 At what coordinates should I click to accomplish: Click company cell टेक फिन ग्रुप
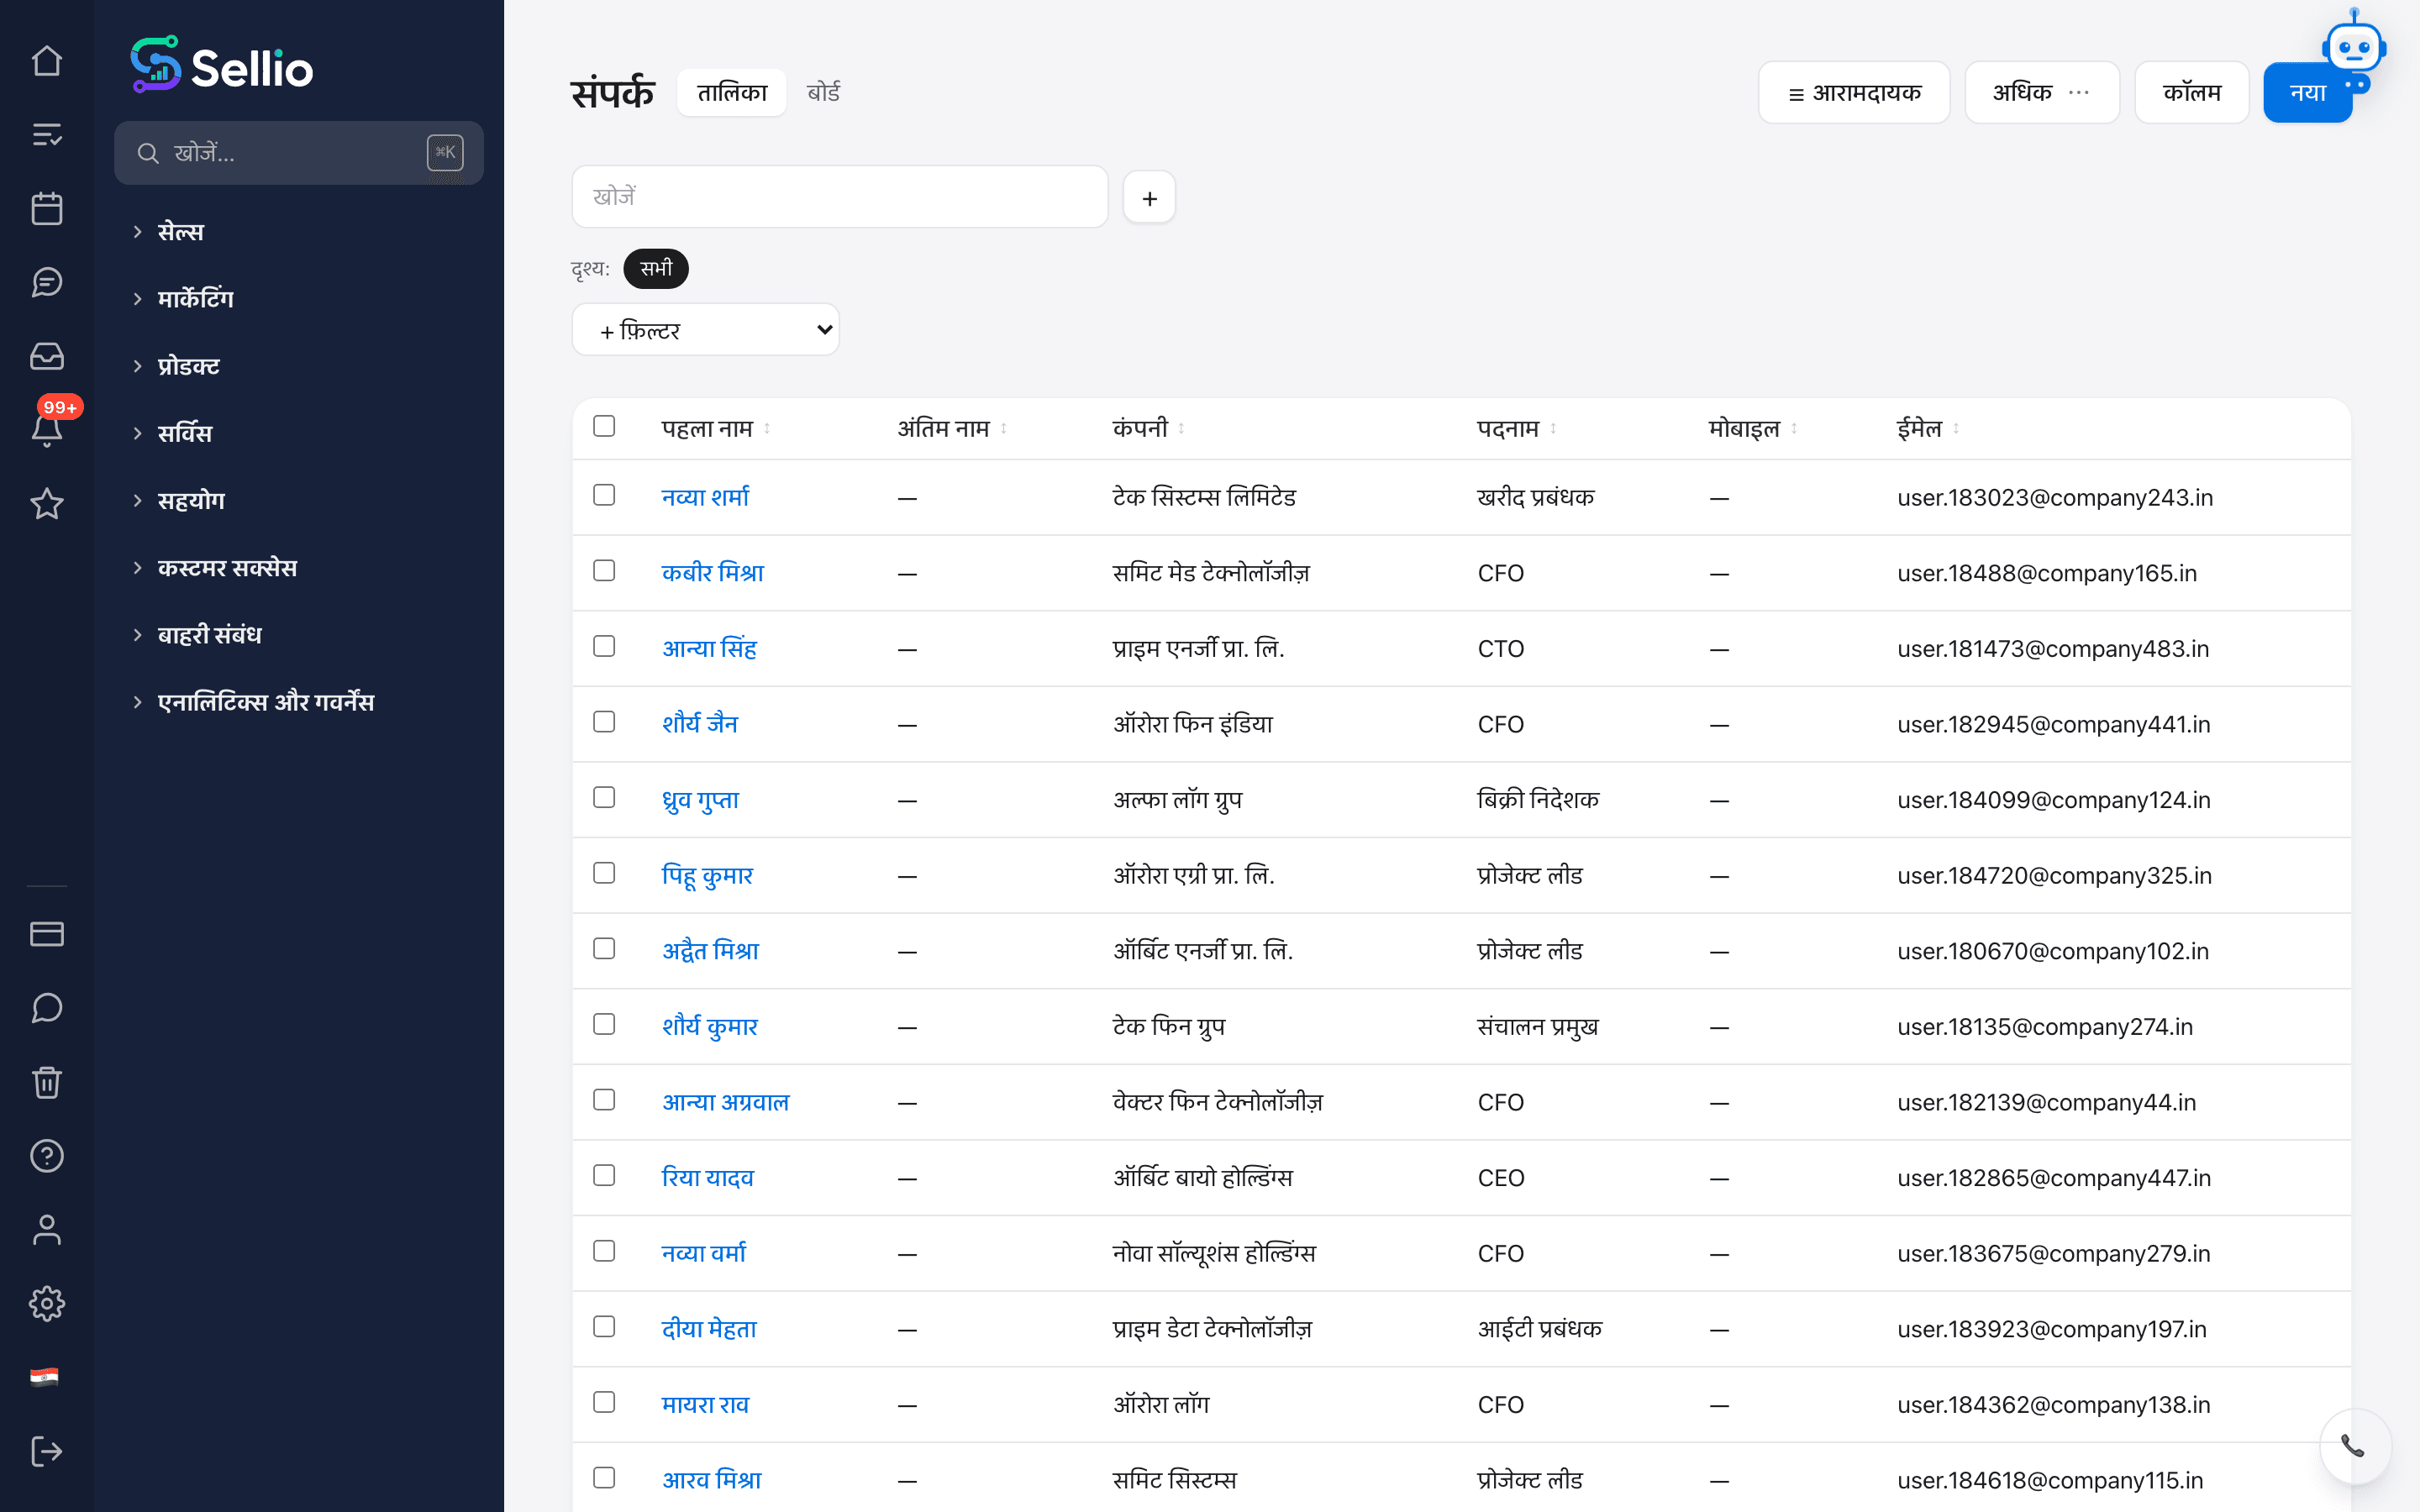(x=1169, y=1027)
